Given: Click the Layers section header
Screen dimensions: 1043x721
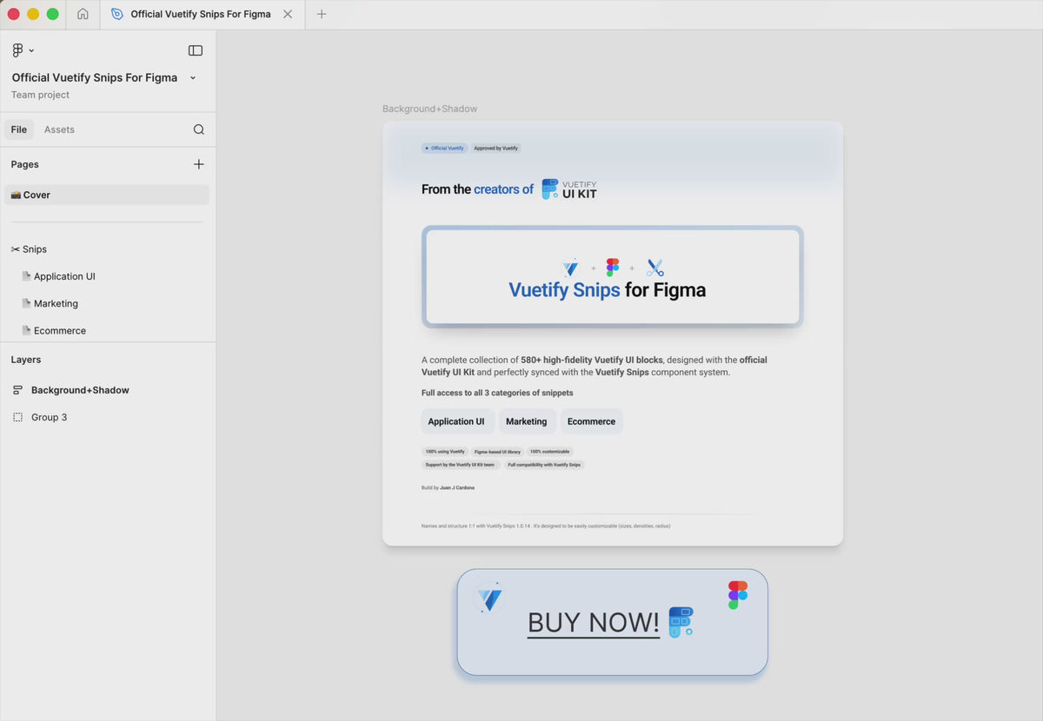Looking at the screenshot, I should point(26,360).
